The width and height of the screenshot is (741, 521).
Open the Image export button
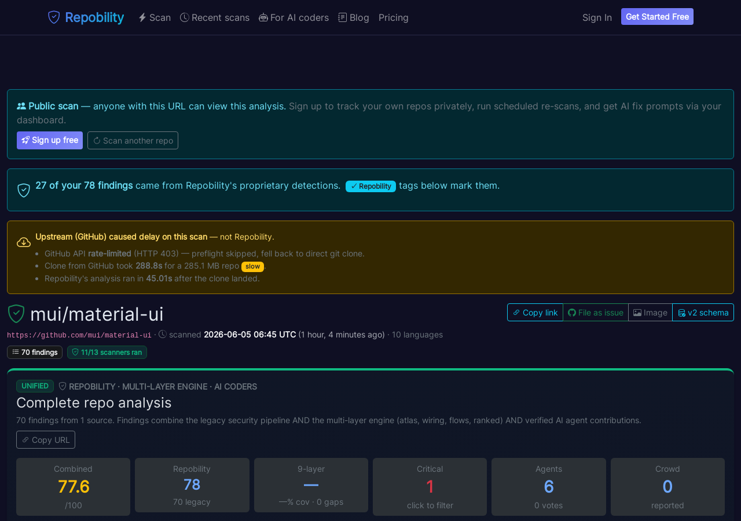pos(650,313)
